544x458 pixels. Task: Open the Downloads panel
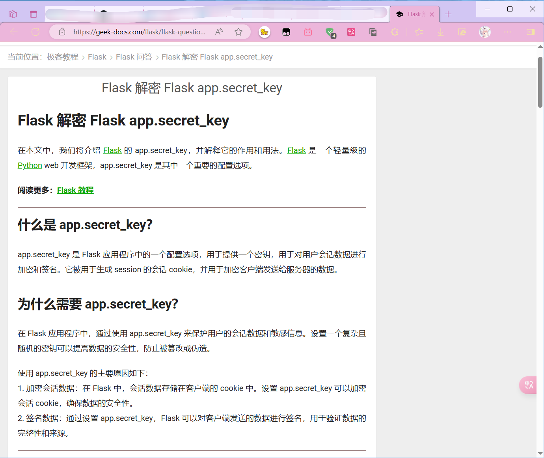point(441,32)
